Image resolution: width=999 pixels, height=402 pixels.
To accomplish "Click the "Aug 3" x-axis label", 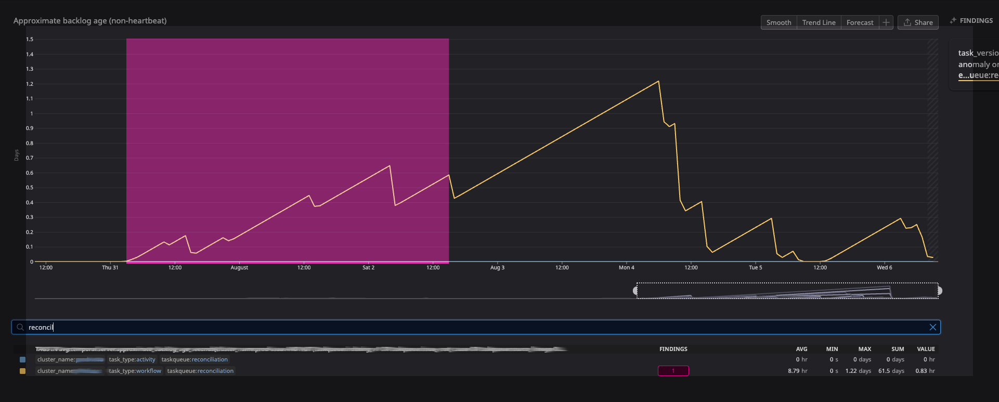I will point(497,267).
